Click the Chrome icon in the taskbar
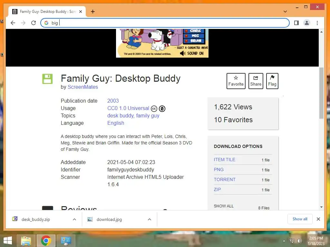The image size is (330, 247). [x=46, y=241]
